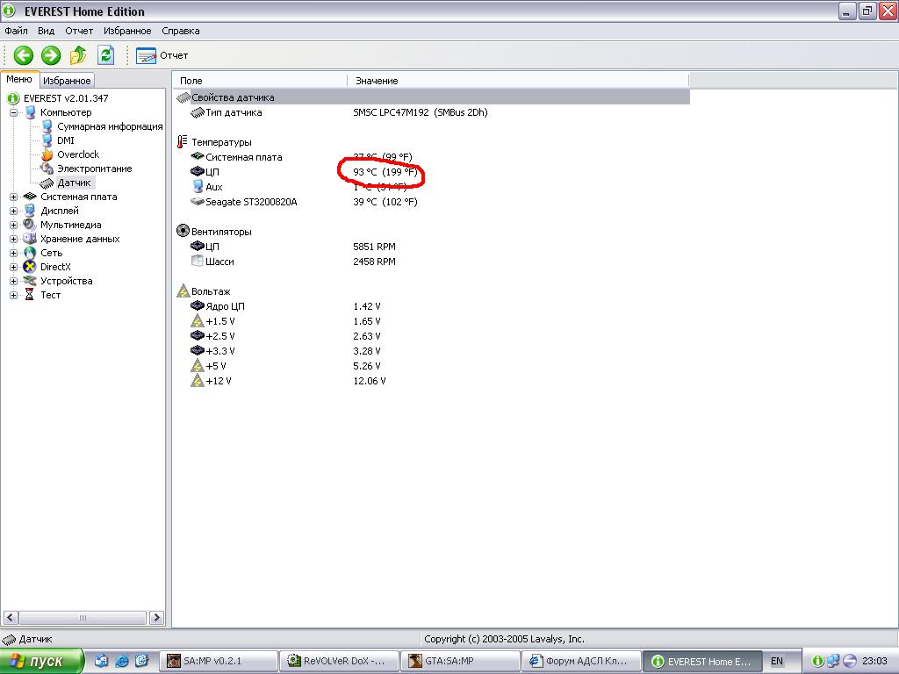The height and width of the screenshot is (674, 899).
Task: Click the Значение column header
Action: 377,81
